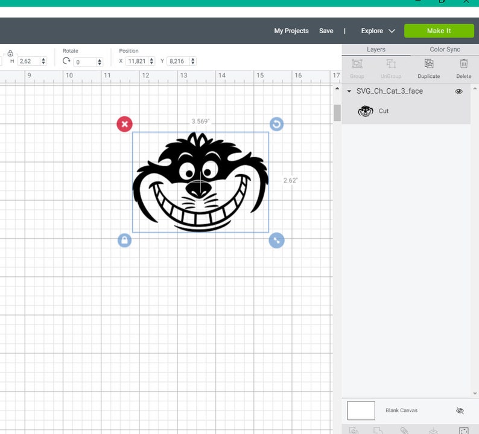Grab the rotate handle on the selection box
This screenshot has width=479, height=434.
pos(276,125)
